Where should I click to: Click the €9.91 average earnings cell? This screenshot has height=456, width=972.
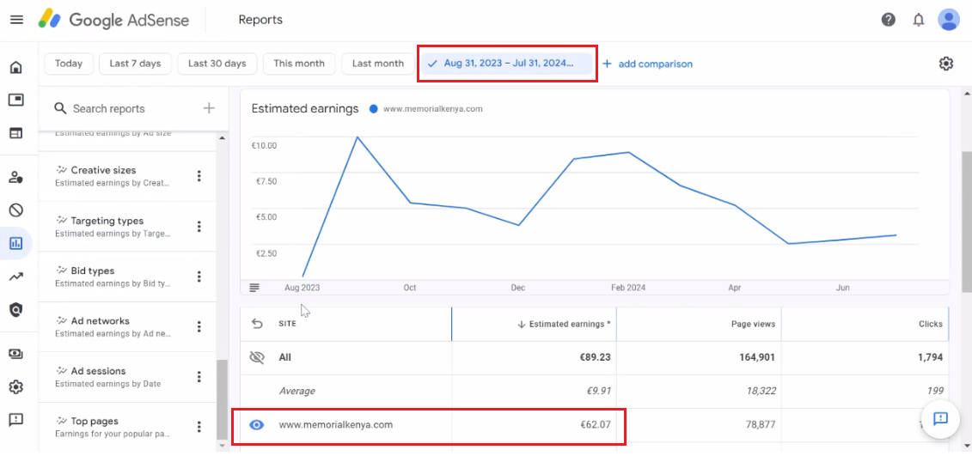[597, 391]
